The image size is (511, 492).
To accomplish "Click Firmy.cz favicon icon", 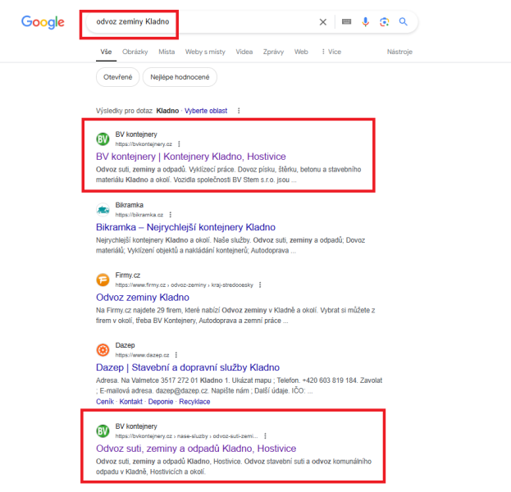I will (103, 280).
